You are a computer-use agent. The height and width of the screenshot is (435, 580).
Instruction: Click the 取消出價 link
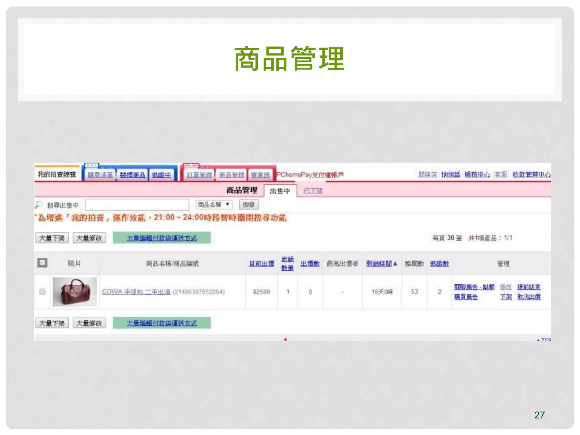click(529, 297)
